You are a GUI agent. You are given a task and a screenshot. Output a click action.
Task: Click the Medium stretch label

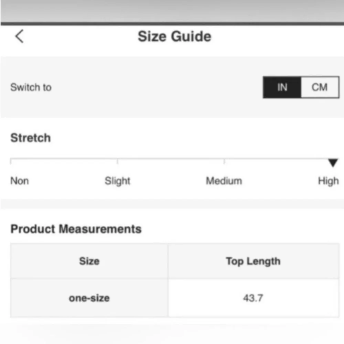click(x=224, y=181)
